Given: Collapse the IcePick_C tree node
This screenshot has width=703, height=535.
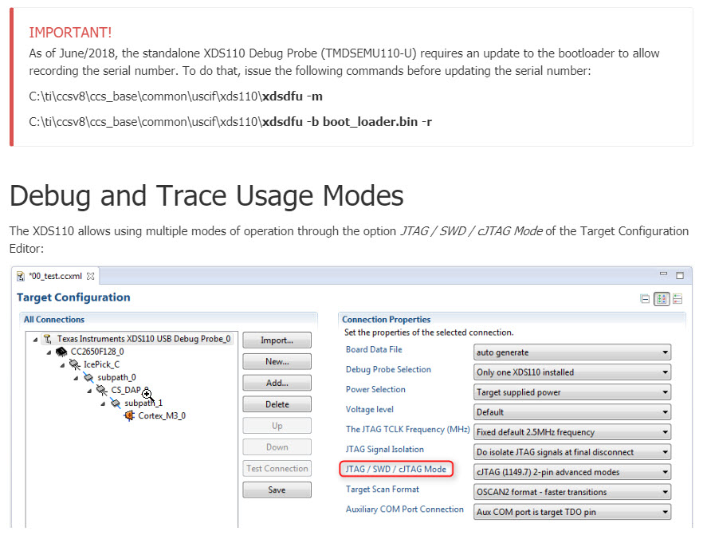Looking at the screenshot, I should click(x=62, y=365).
